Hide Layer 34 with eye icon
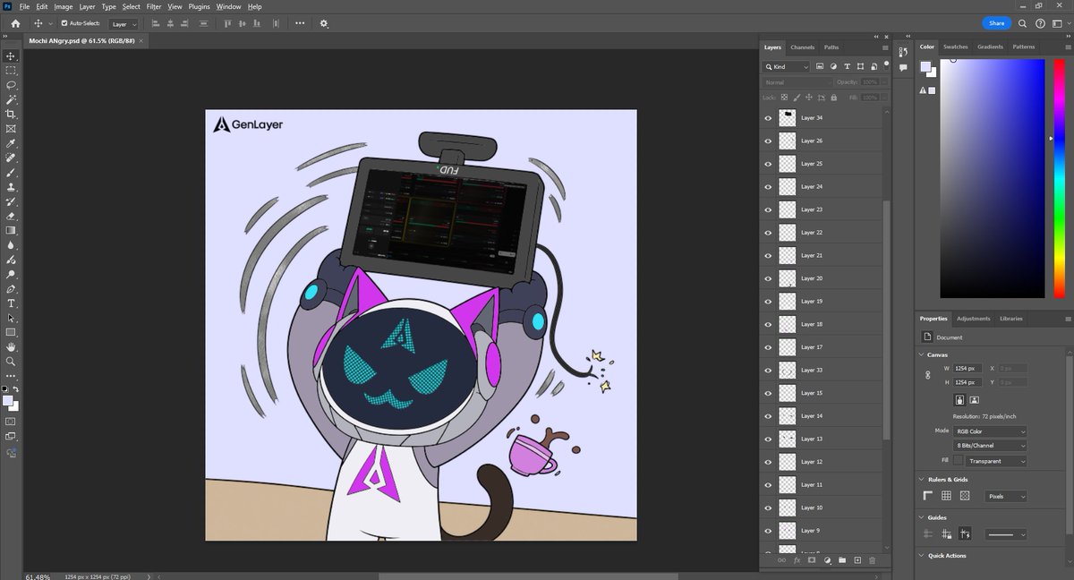The image size is (1074, 580). [x=768, y=118]
